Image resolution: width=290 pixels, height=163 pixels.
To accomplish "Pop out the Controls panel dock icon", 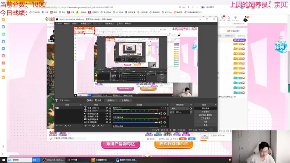I will [215, 105].
